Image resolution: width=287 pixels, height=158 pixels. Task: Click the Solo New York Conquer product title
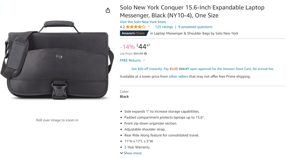192,11
